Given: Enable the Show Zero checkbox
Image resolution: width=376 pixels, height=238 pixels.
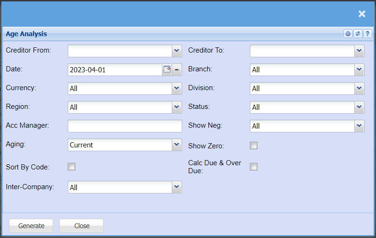Looking at the screenshot, I should click(254, 146).
